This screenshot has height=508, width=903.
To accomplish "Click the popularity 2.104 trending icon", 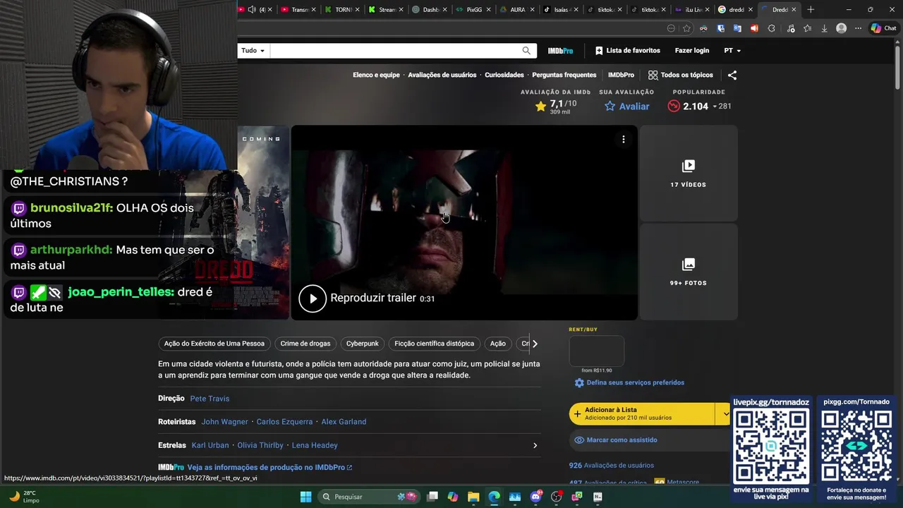I will (x=674, y=106).
